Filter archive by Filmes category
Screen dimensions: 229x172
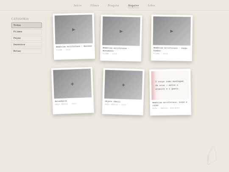27,31
